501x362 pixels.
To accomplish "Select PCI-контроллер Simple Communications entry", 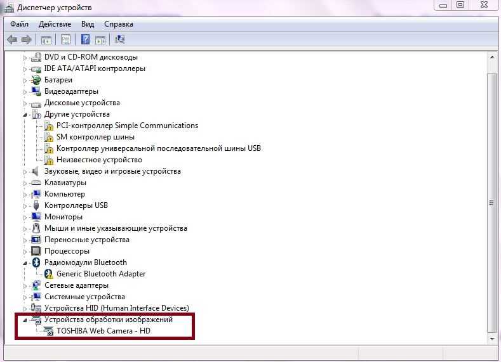I will [x=127, y=126].
